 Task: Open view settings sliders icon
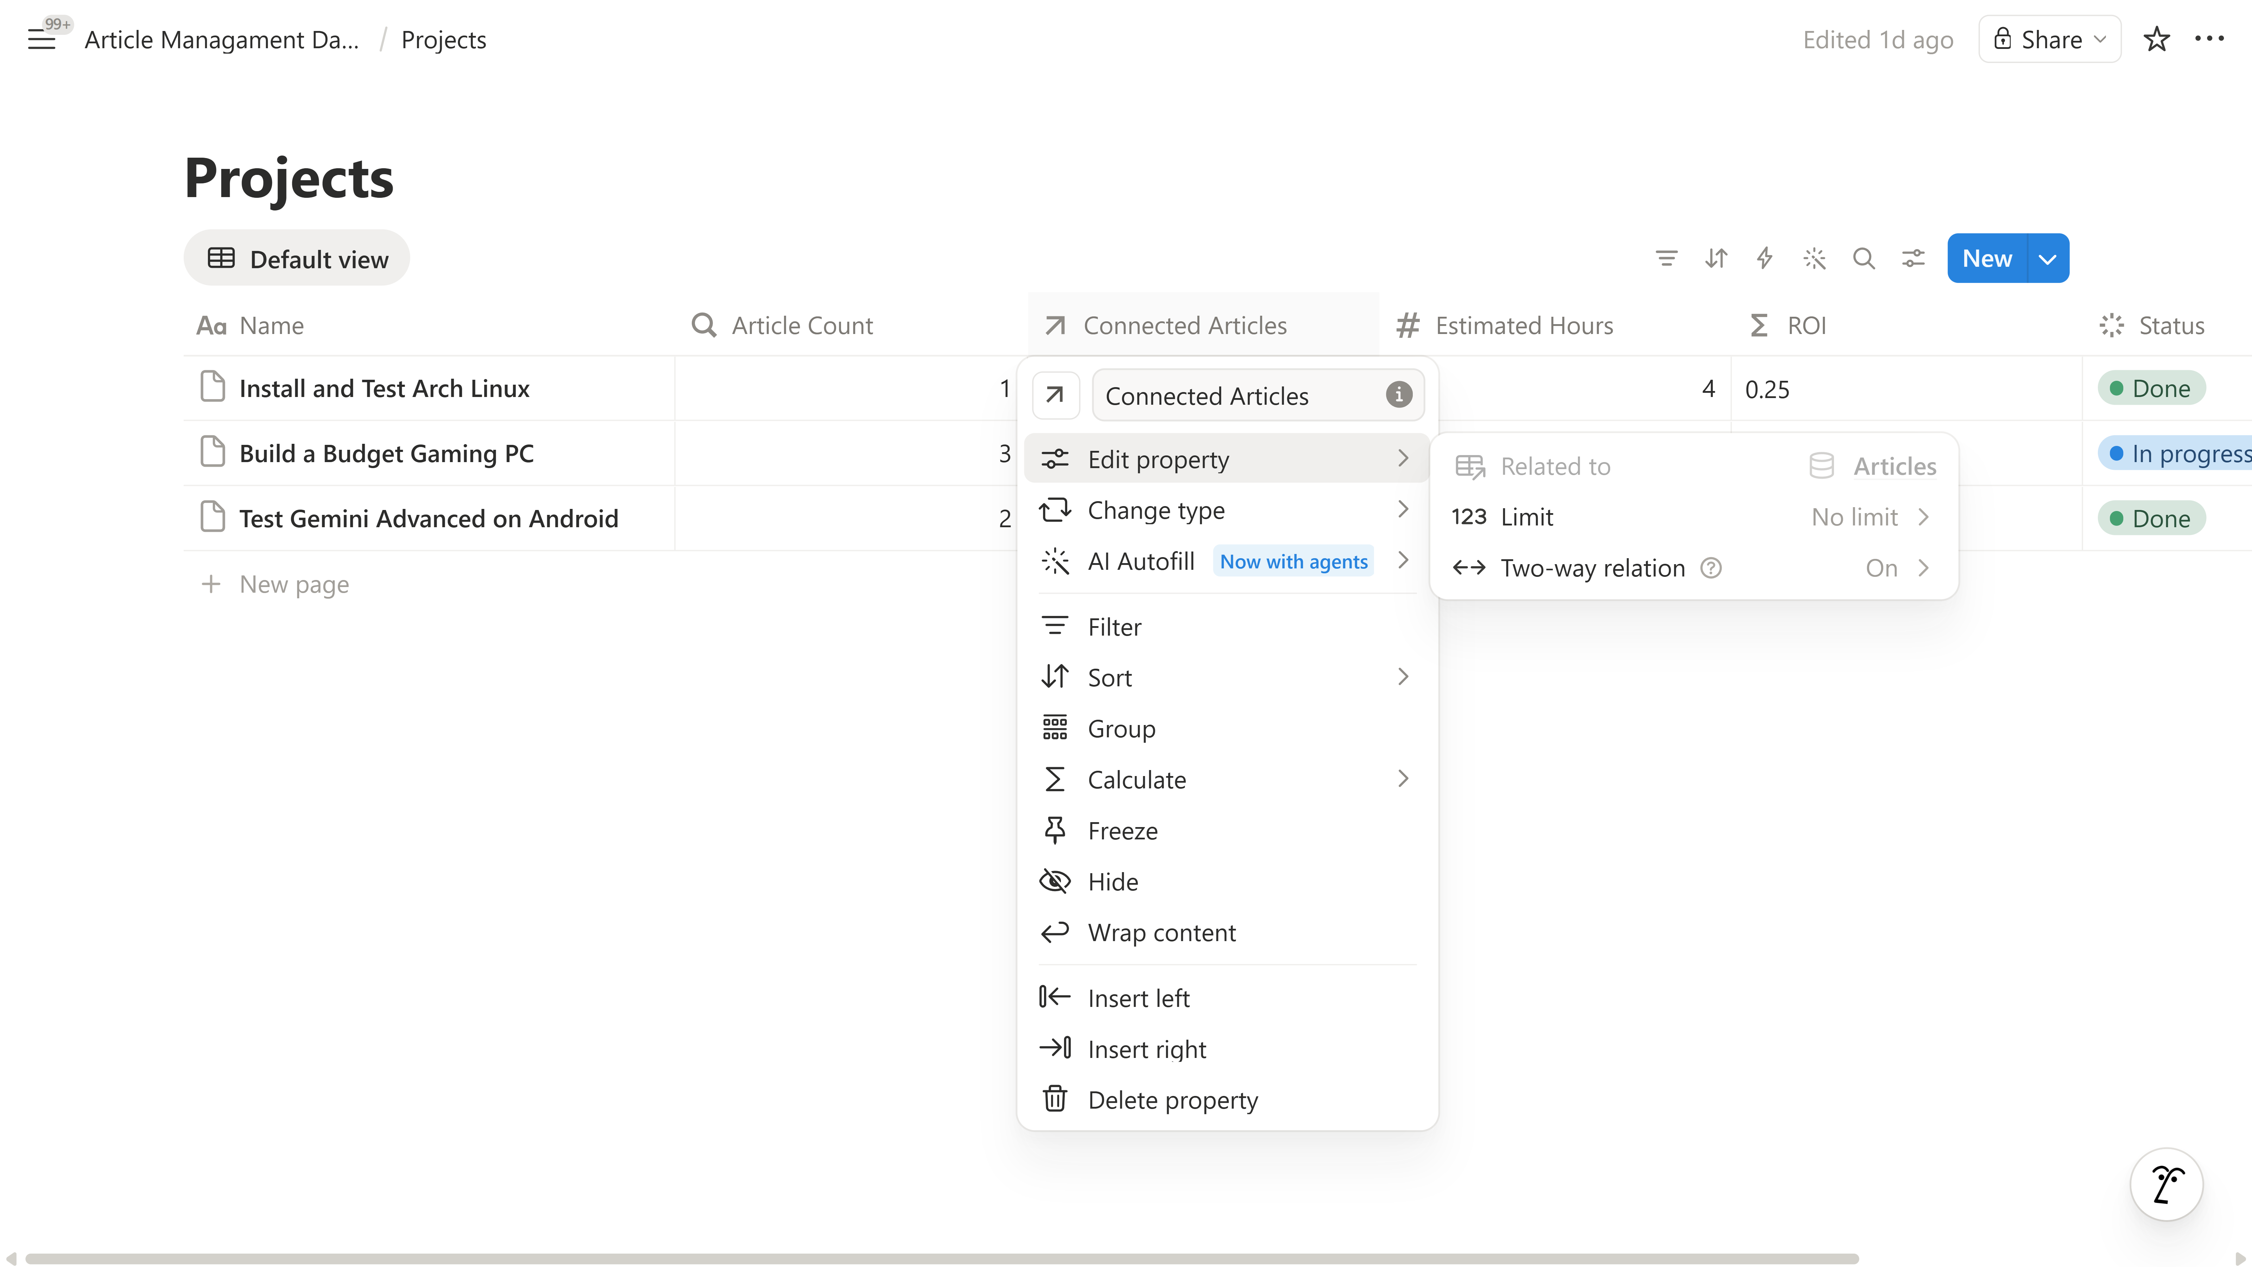1914,258
